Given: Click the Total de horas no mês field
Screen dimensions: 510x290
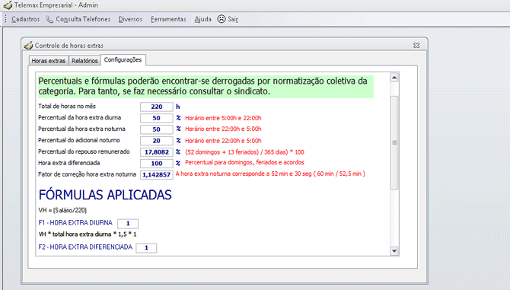Looking at the screenshot, I should point(157,107).
